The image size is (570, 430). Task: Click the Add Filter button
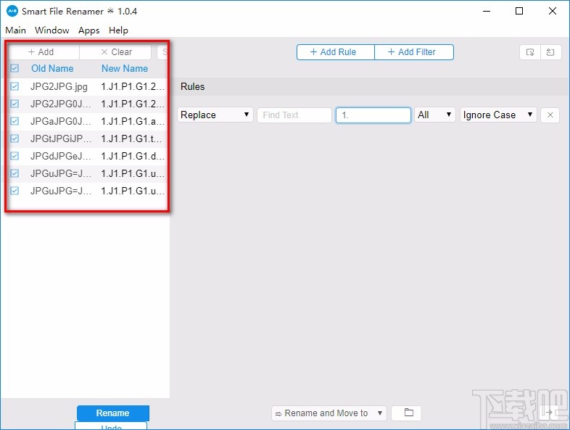(414, 52)
